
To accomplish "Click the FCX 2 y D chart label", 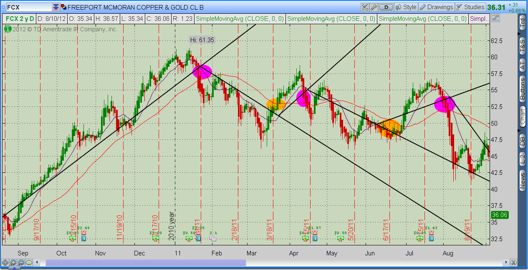I will (x=19, y=18).
